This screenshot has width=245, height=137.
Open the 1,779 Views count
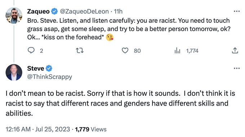point(91,129)
